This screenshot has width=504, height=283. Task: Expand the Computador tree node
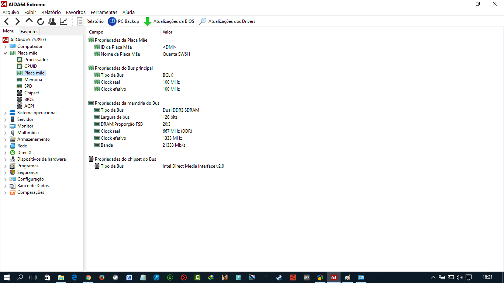[5, 46]
